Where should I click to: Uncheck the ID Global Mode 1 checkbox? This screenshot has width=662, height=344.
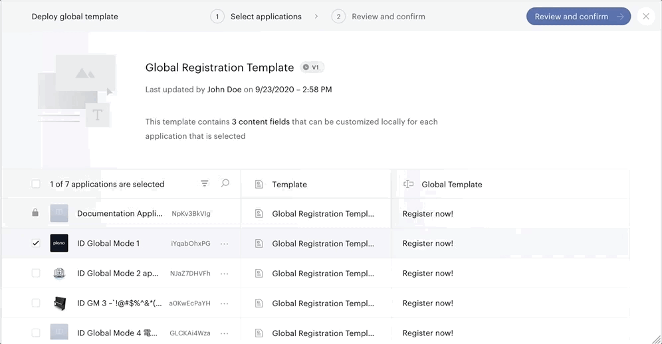(x=36, y=243)
